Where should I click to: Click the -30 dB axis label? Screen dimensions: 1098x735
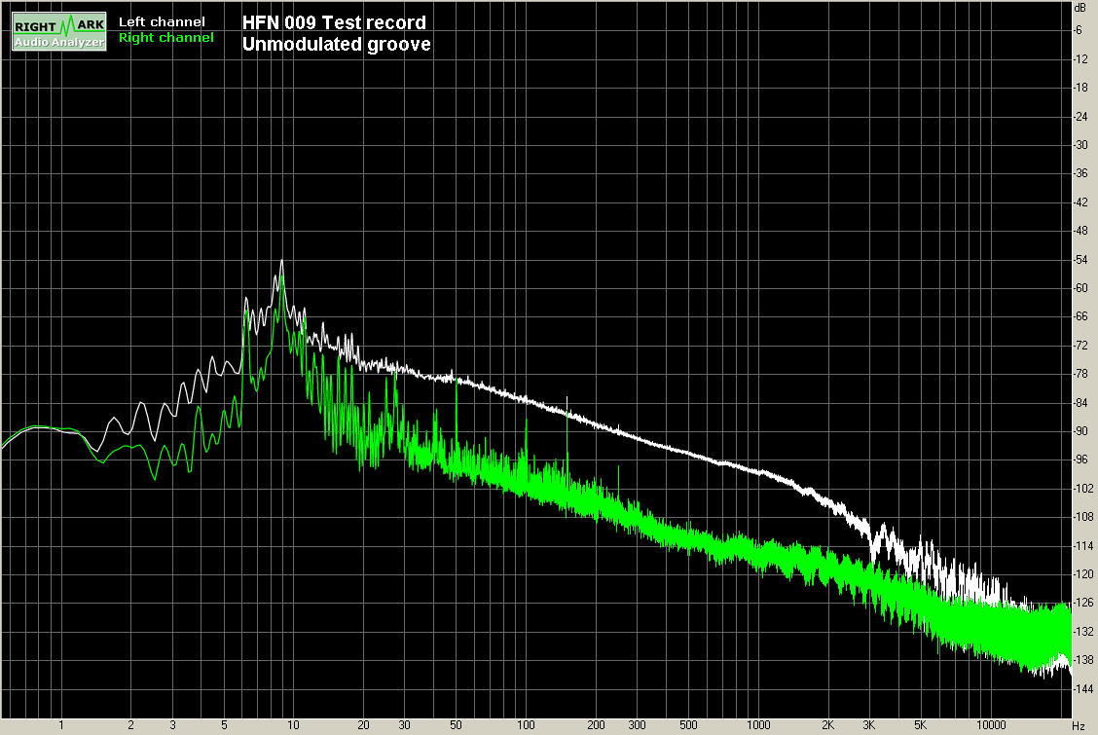point(1080,145)
